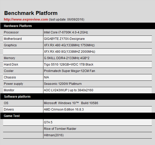The height and width of the screenshot is (145, 155).
Task: Click 'AMD Crimson Edition 16.8.3' value
Action: [x=64, y=110]
